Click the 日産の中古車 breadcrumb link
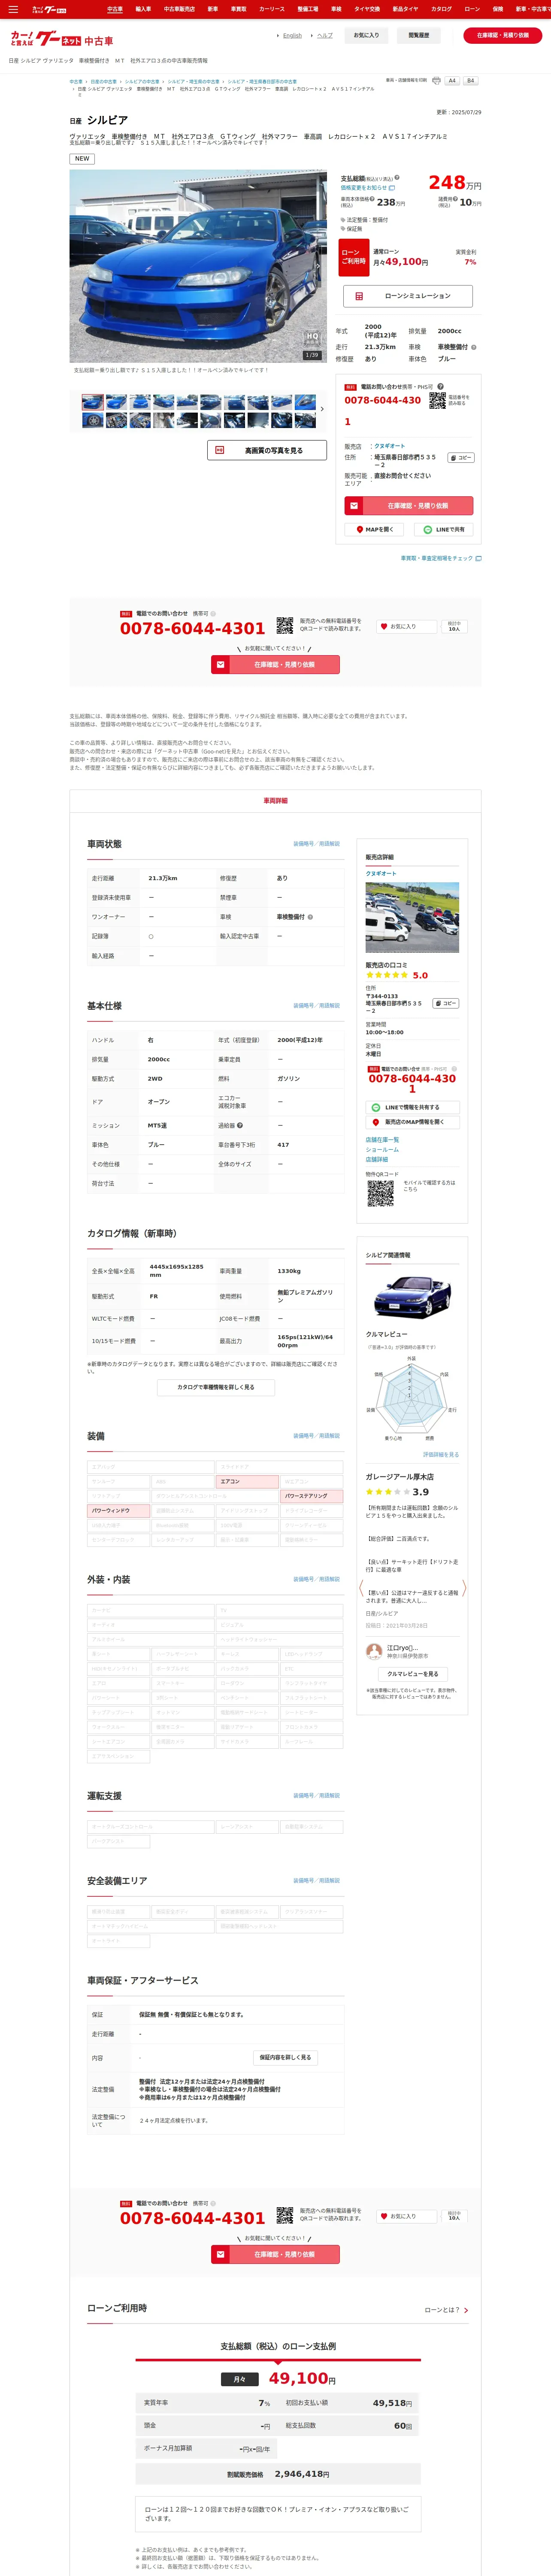The image size is (551, 2576). [x=104, y=81]
